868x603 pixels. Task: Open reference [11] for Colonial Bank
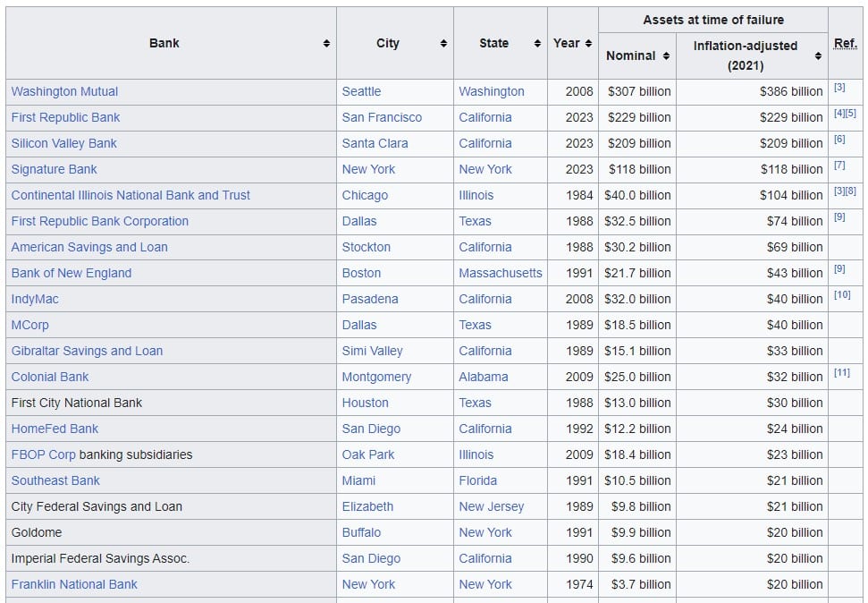point(842,372)
